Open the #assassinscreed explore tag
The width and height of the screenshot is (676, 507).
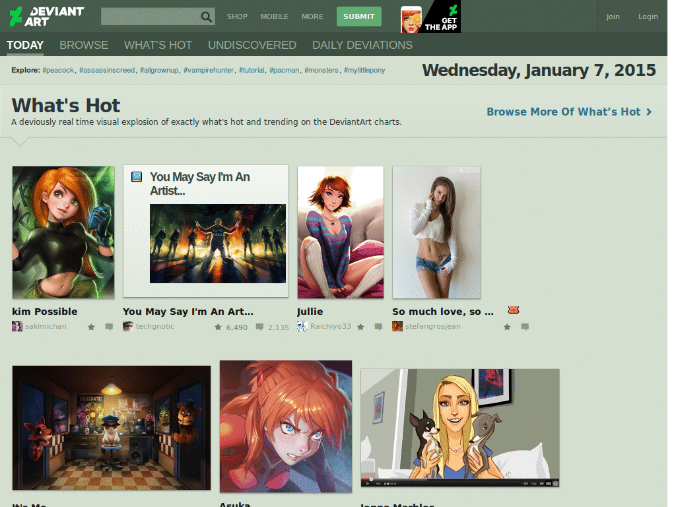[107, 70]
